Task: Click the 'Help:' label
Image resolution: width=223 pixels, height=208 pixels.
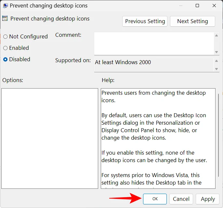Action: 108,80
